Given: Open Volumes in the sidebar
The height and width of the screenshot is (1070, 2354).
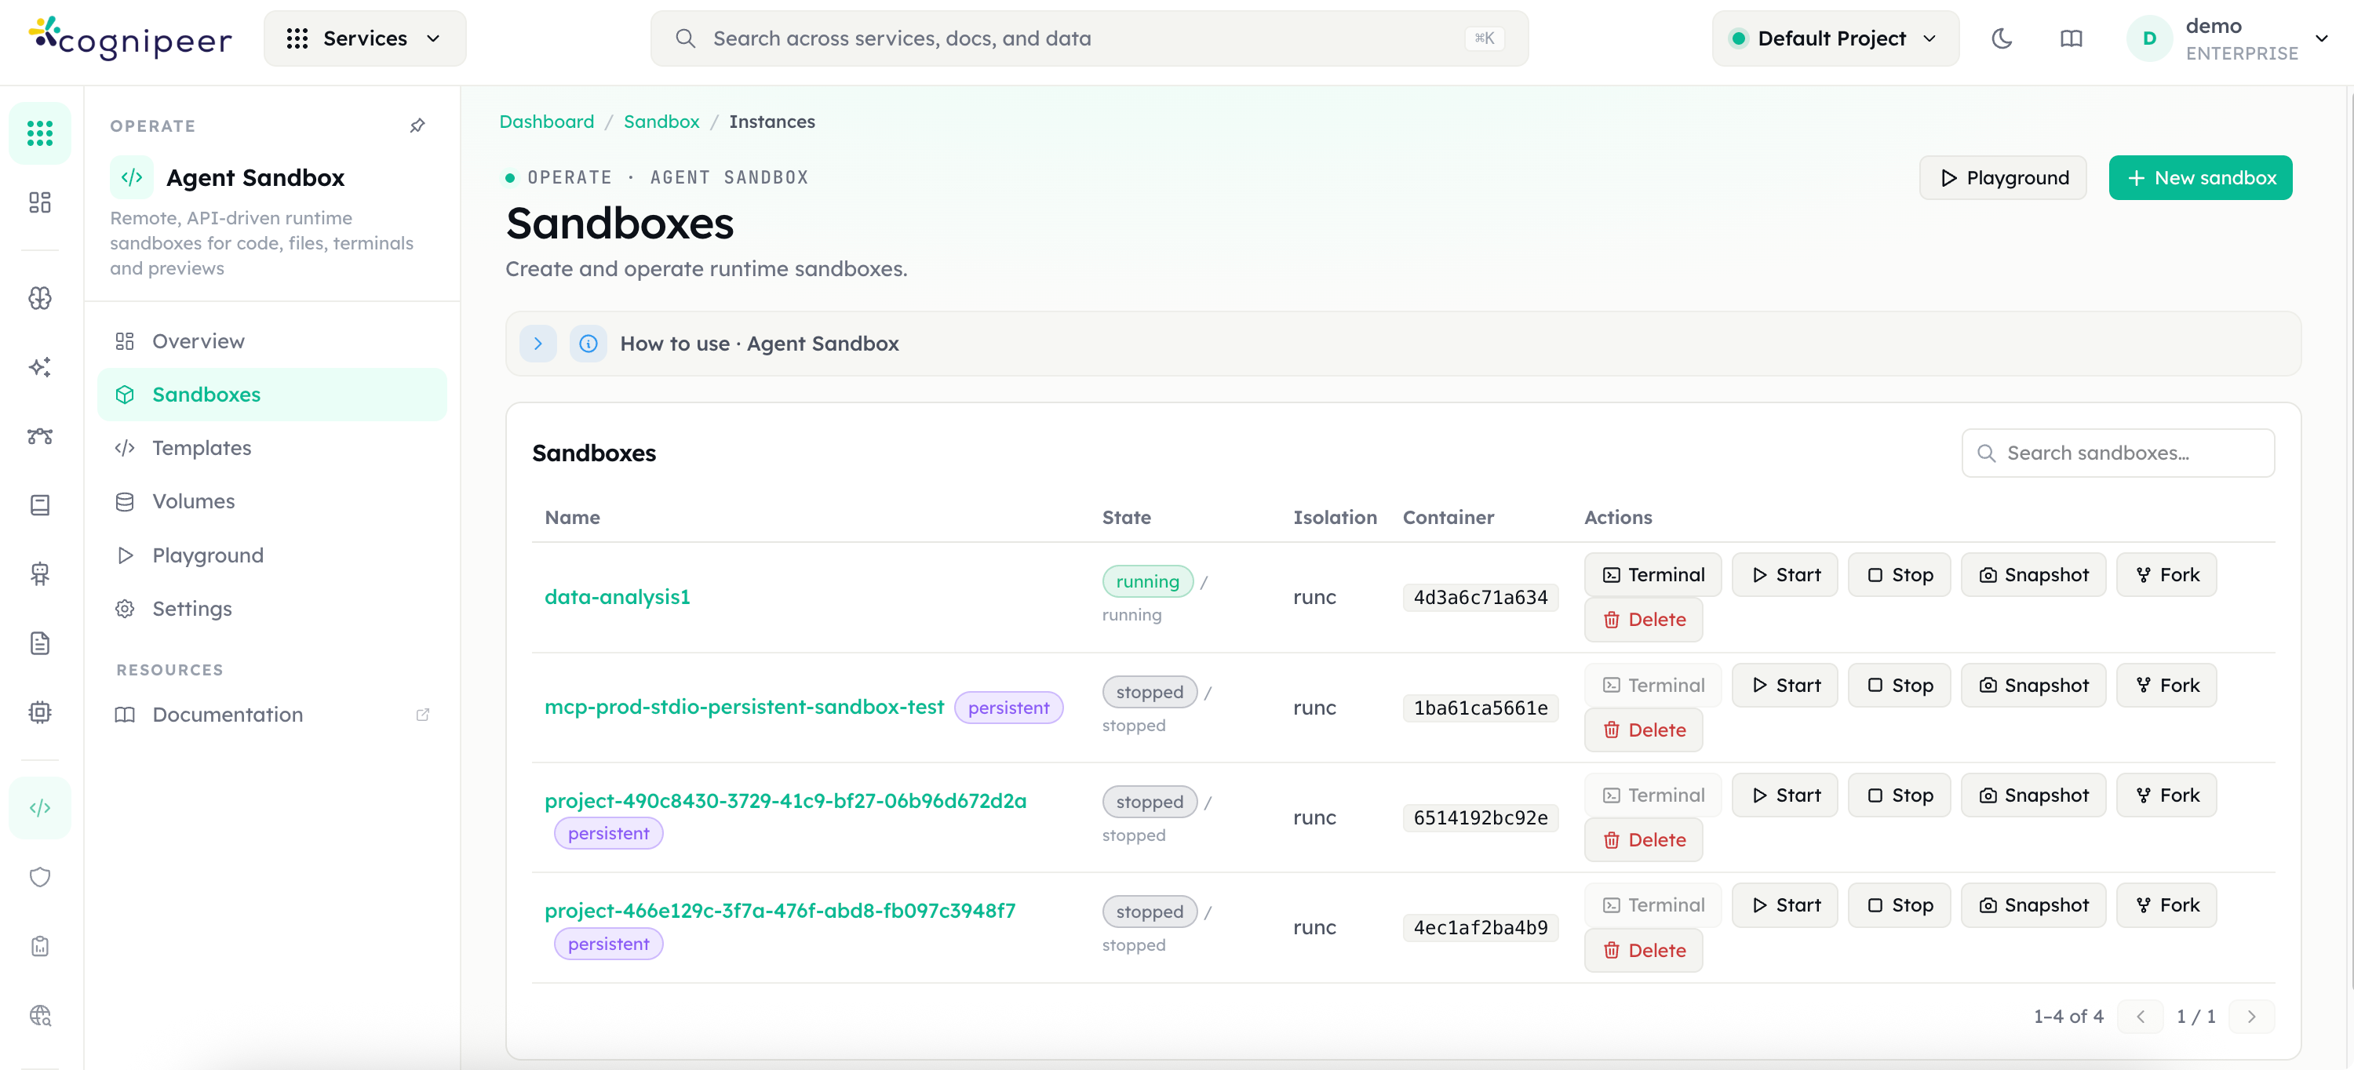Looking at the screenshot, I should coord(272,500).
